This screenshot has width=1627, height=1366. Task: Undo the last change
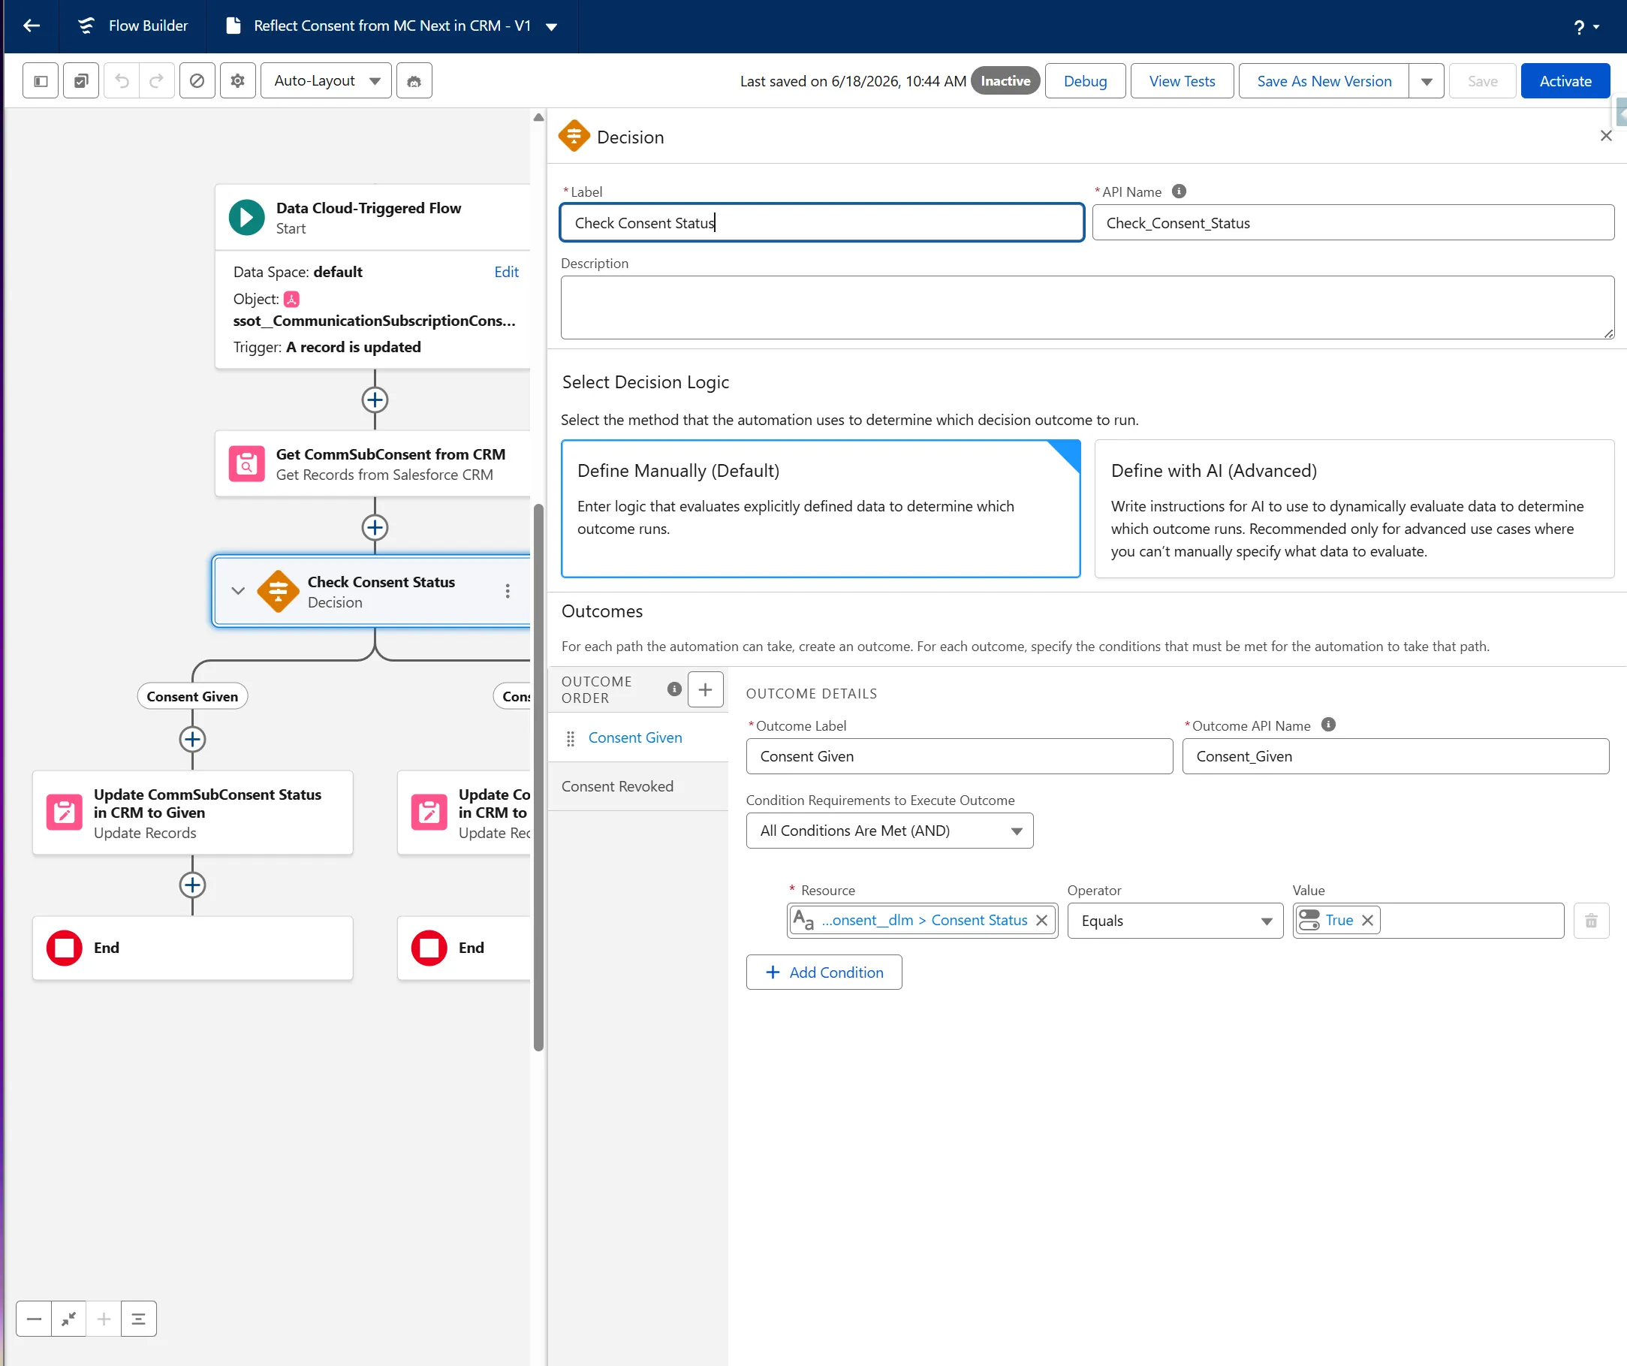(x=122, y=80)
